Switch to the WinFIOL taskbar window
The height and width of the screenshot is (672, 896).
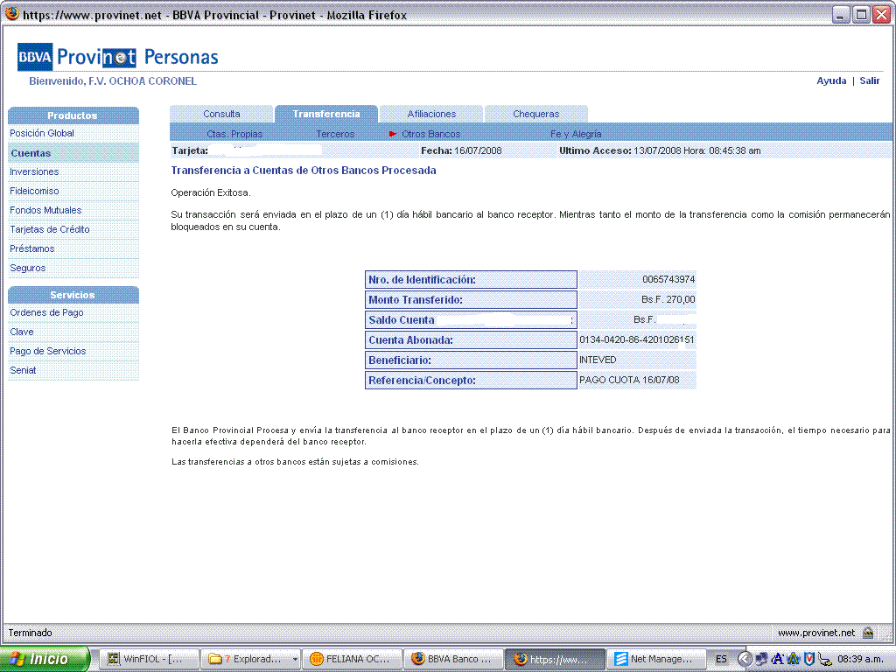point(149,659)
